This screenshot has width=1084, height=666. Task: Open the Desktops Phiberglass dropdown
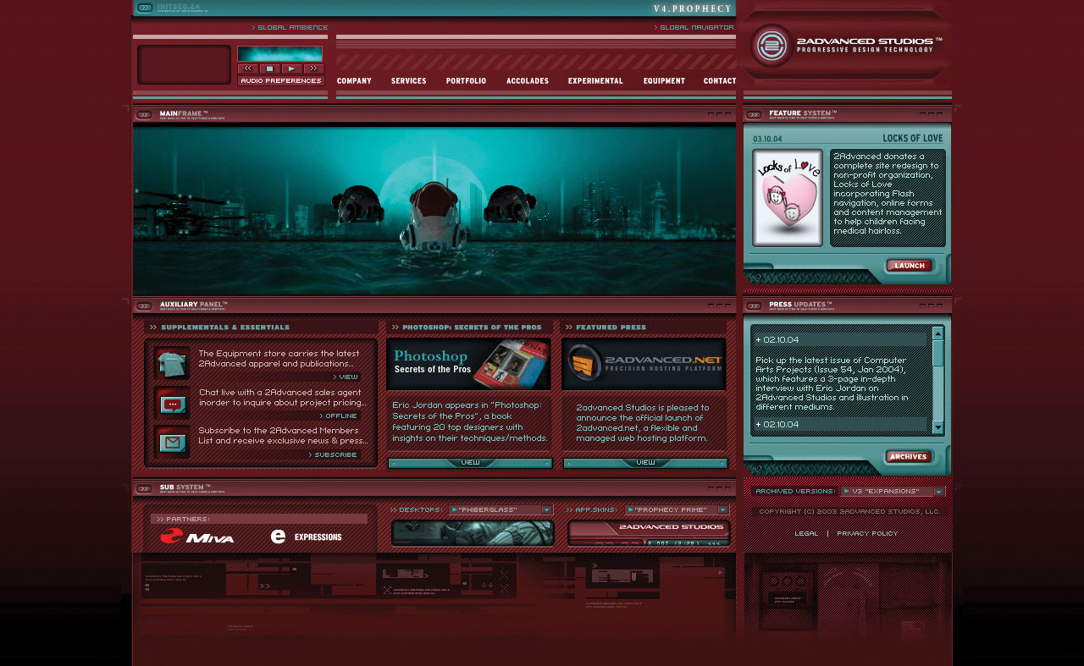click(x=501, y=509)
